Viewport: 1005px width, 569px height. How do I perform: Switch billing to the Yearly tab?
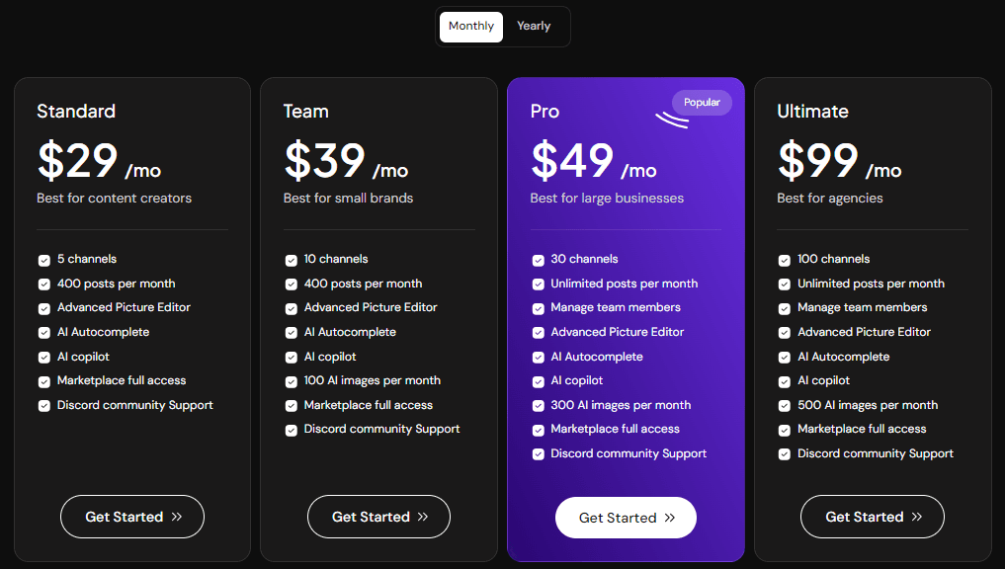point(534,27)
